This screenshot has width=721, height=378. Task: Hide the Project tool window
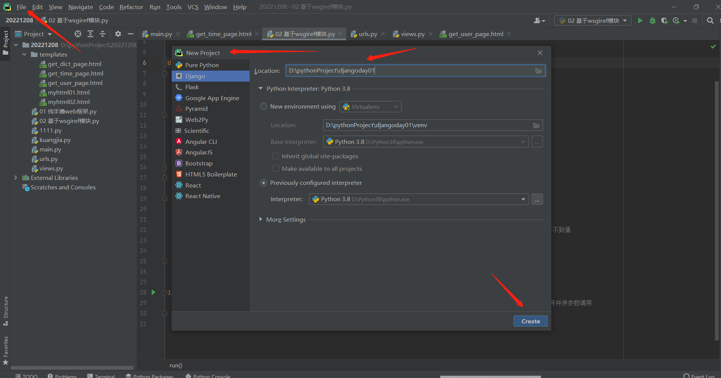(131, 34)
